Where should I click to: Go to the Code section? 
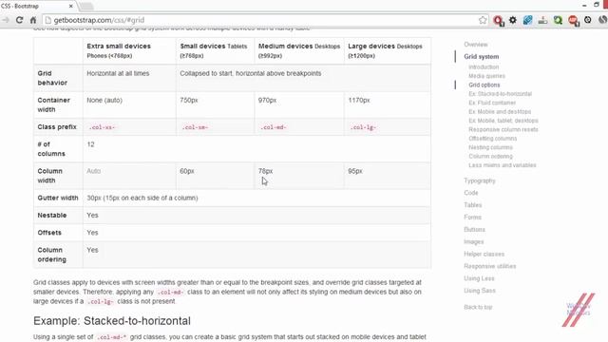[x=471, y=193]
